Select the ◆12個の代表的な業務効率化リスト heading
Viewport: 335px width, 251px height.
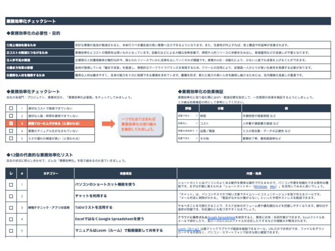pyautogui.click(x=40, y=155)
